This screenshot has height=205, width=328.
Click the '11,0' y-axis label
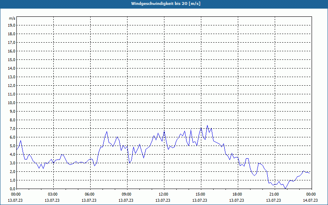click(x=11, y=94)
